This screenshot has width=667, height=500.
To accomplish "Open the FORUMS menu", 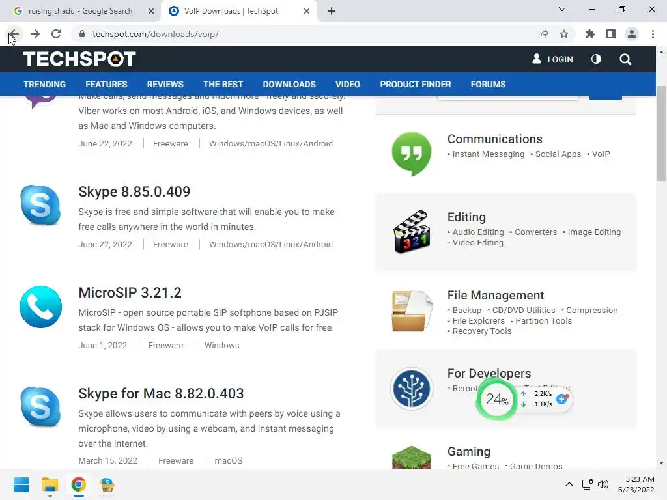I will [488, 84].
